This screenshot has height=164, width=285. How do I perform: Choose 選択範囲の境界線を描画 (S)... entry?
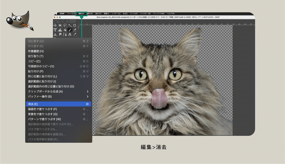(x=58, y=134)
